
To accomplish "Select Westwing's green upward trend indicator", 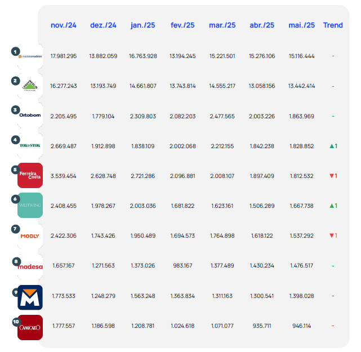I will (333, 206).
